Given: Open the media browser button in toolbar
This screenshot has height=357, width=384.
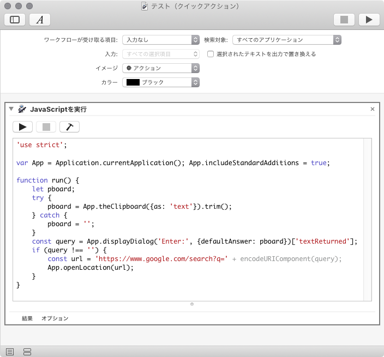Looking at the screenshot, I should click(x=40, y=20).
